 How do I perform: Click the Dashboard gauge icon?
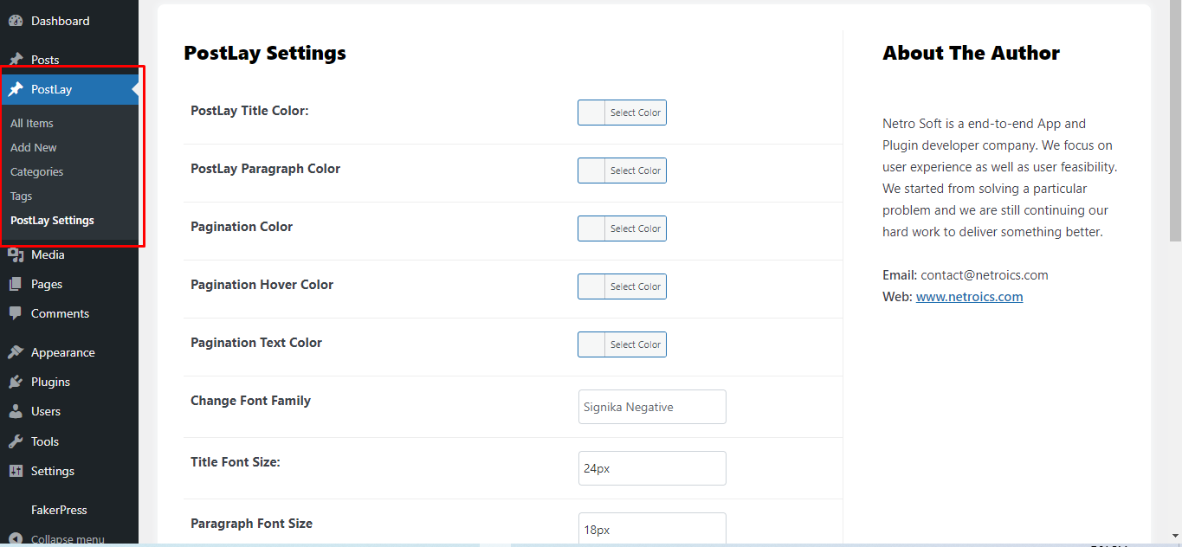point(16,21)
